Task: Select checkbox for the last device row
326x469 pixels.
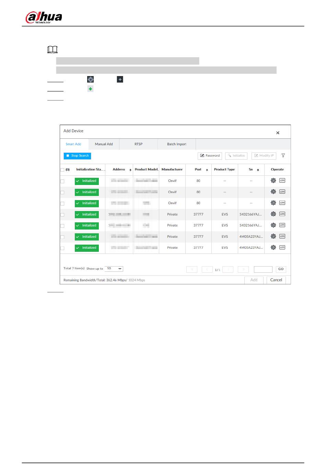Action: pos(62,248)
